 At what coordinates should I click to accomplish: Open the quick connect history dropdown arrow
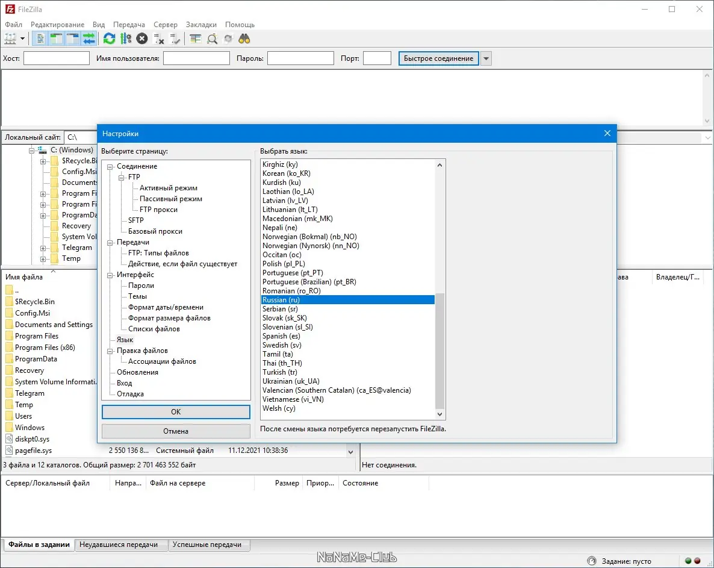click(x=486, y=58)
